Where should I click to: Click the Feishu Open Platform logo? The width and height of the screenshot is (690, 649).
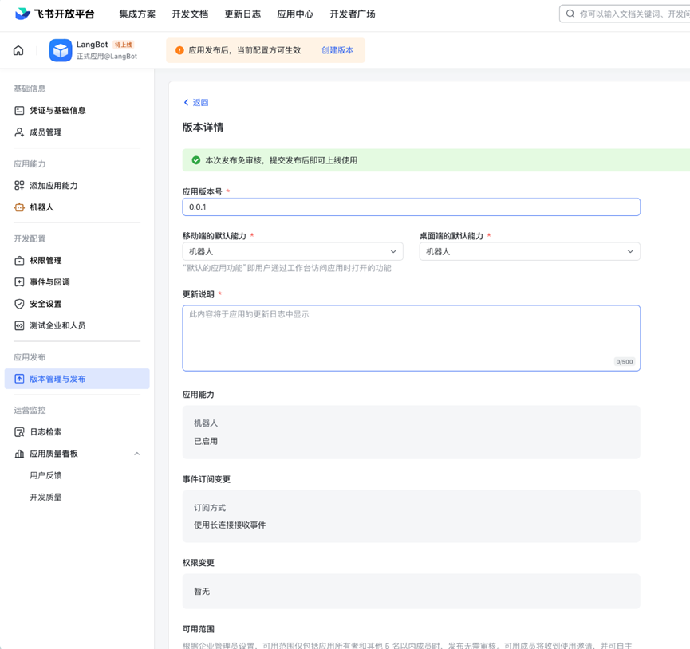click(54, 14)
